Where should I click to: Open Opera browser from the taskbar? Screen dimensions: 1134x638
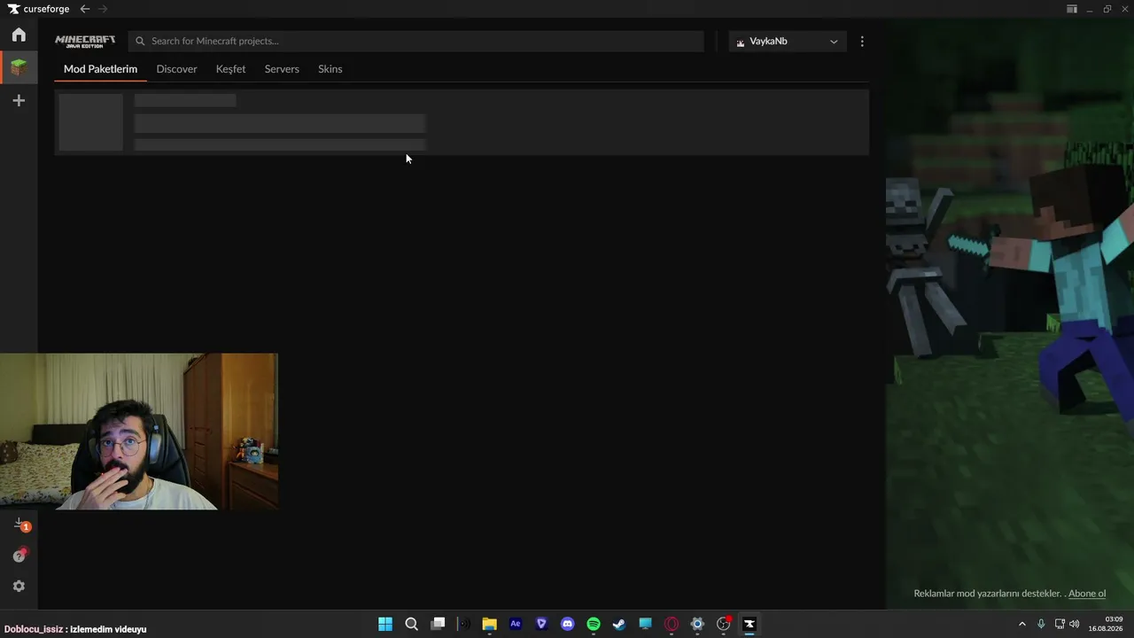(x=672, y=624)
